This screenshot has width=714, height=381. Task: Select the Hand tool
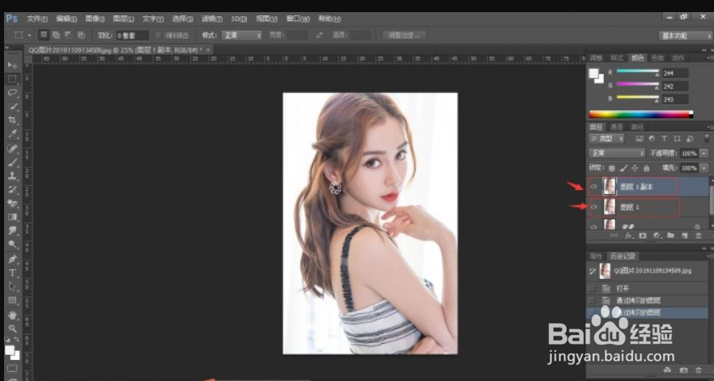[x=12, y=315]
